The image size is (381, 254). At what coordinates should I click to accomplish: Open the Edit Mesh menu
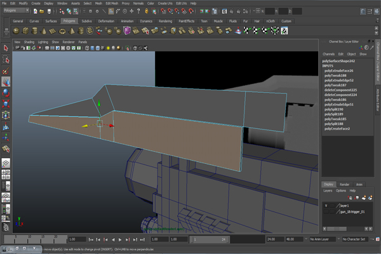(112, 3)
